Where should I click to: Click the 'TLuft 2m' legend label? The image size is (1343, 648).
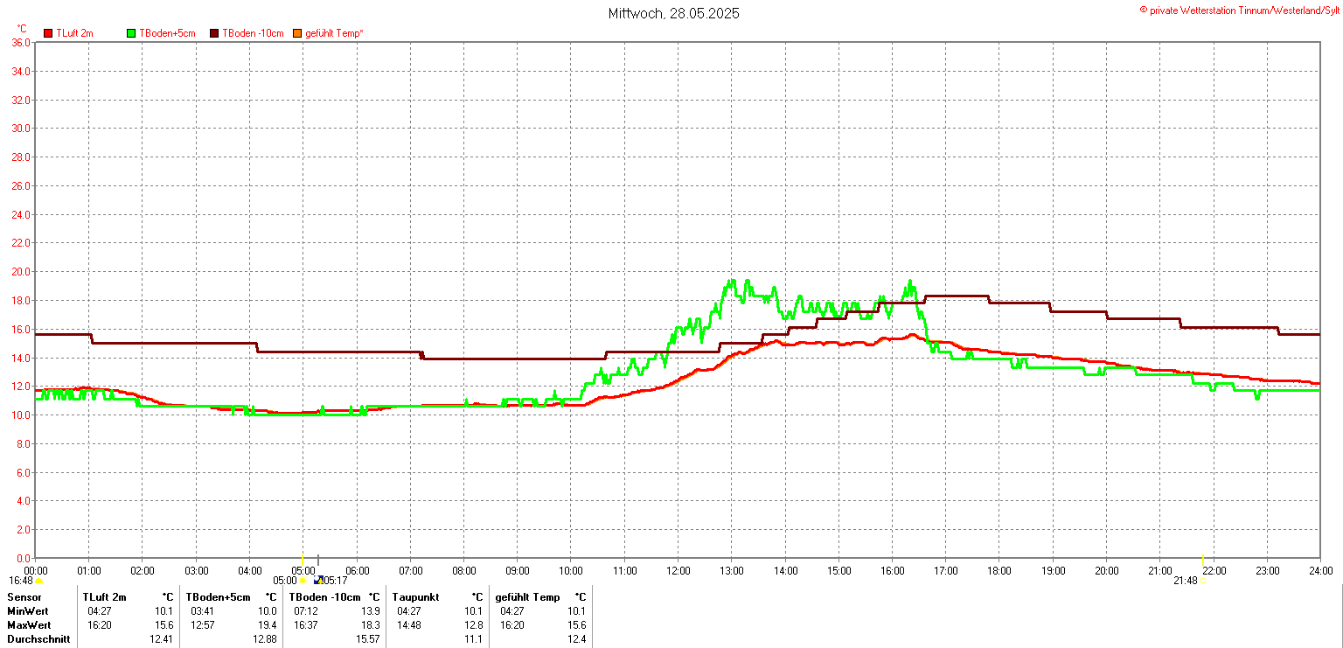(x=74, y=34)
